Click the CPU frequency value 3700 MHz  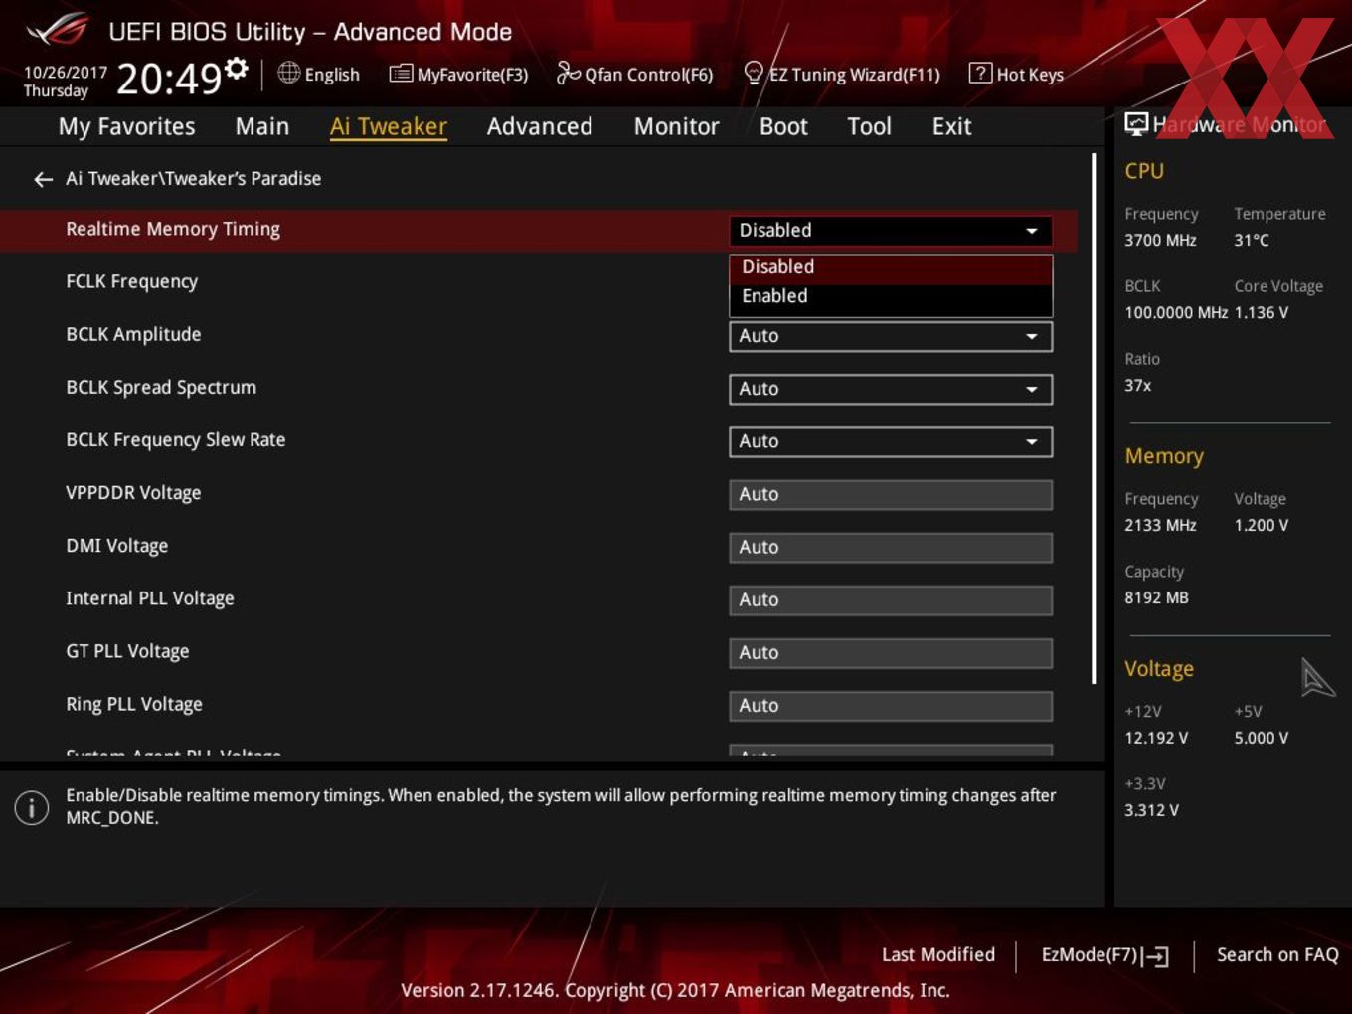coord(1160,240)
